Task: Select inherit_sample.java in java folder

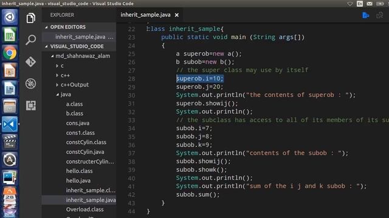Action: click(79, 200)
